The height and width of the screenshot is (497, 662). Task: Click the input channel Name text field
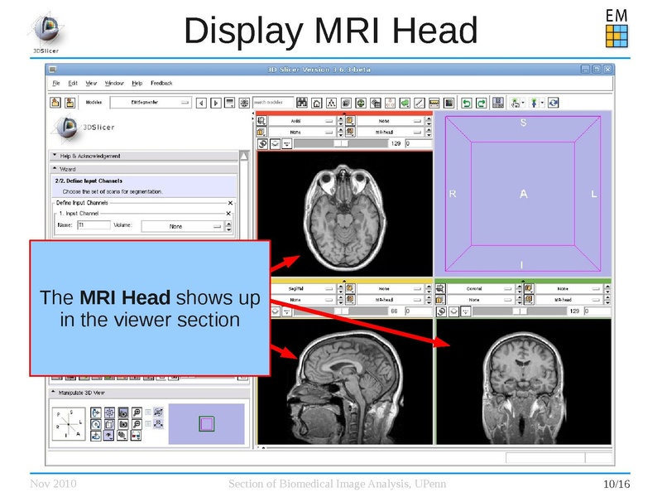(94, 224)
